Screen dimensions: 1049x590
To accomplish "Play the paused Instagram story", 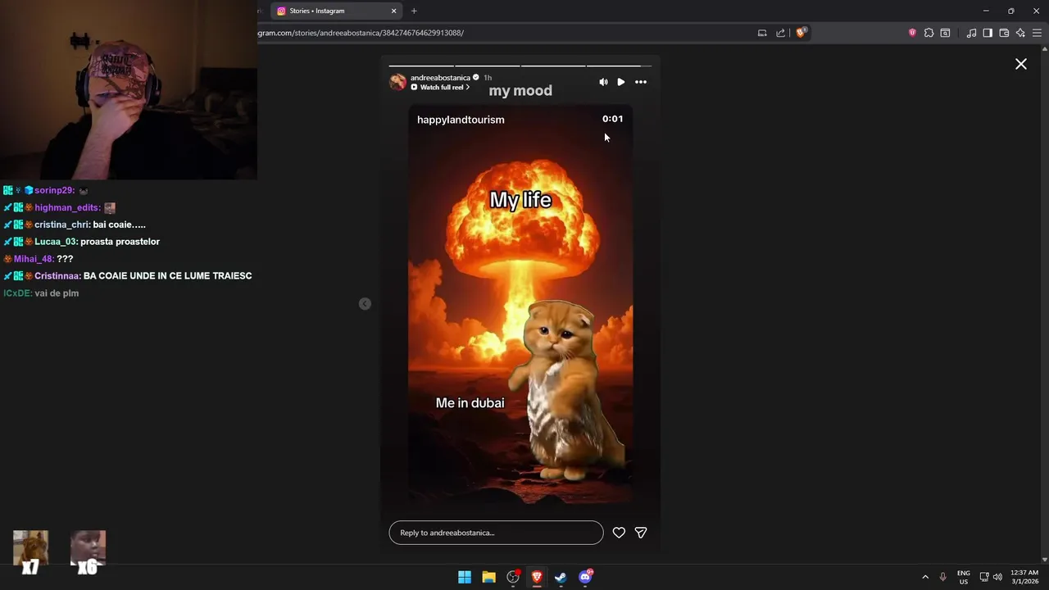I will click(x=621, y=82).
